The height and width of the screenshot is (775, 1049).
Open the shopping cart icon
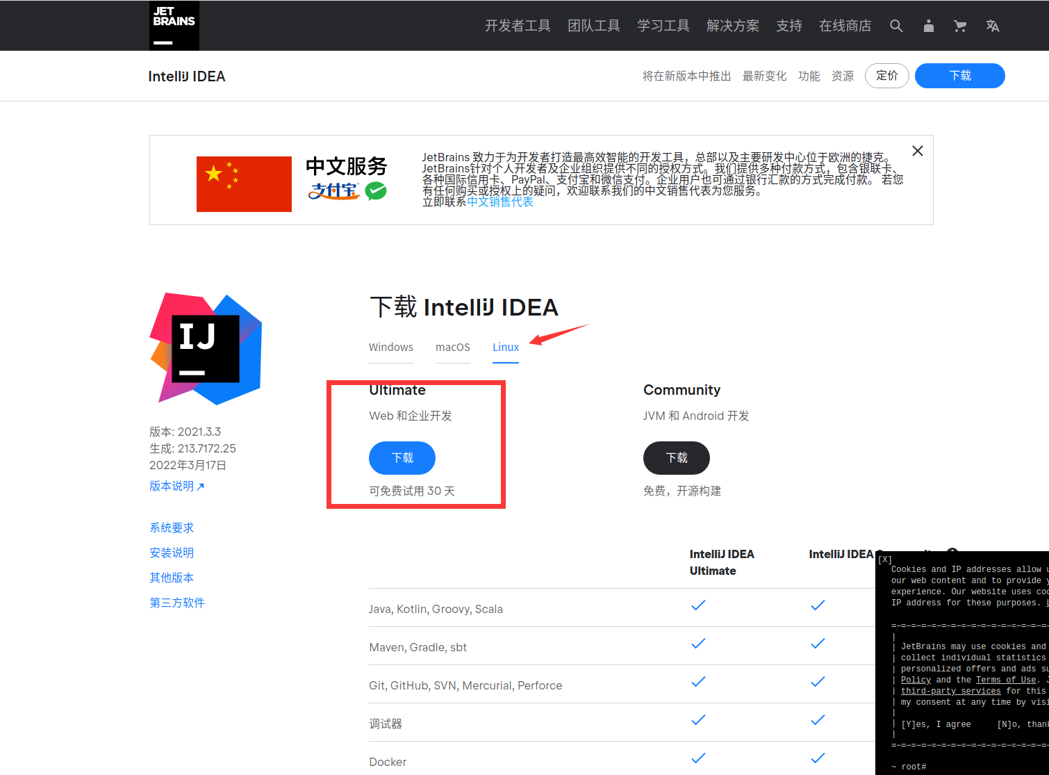pyautogui.click(x=961, y=26)
